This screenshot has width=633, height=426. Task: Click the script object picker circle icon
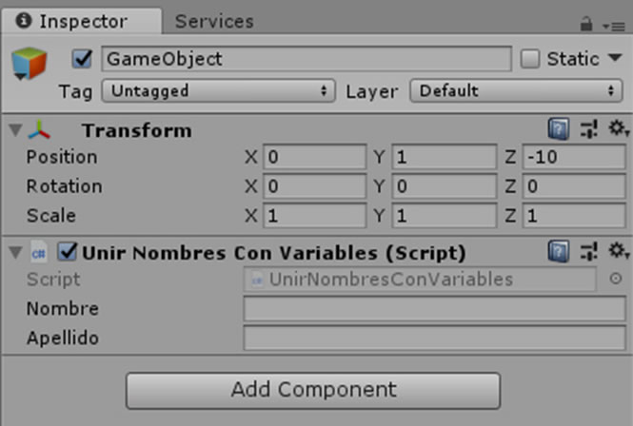coord(616,279)
